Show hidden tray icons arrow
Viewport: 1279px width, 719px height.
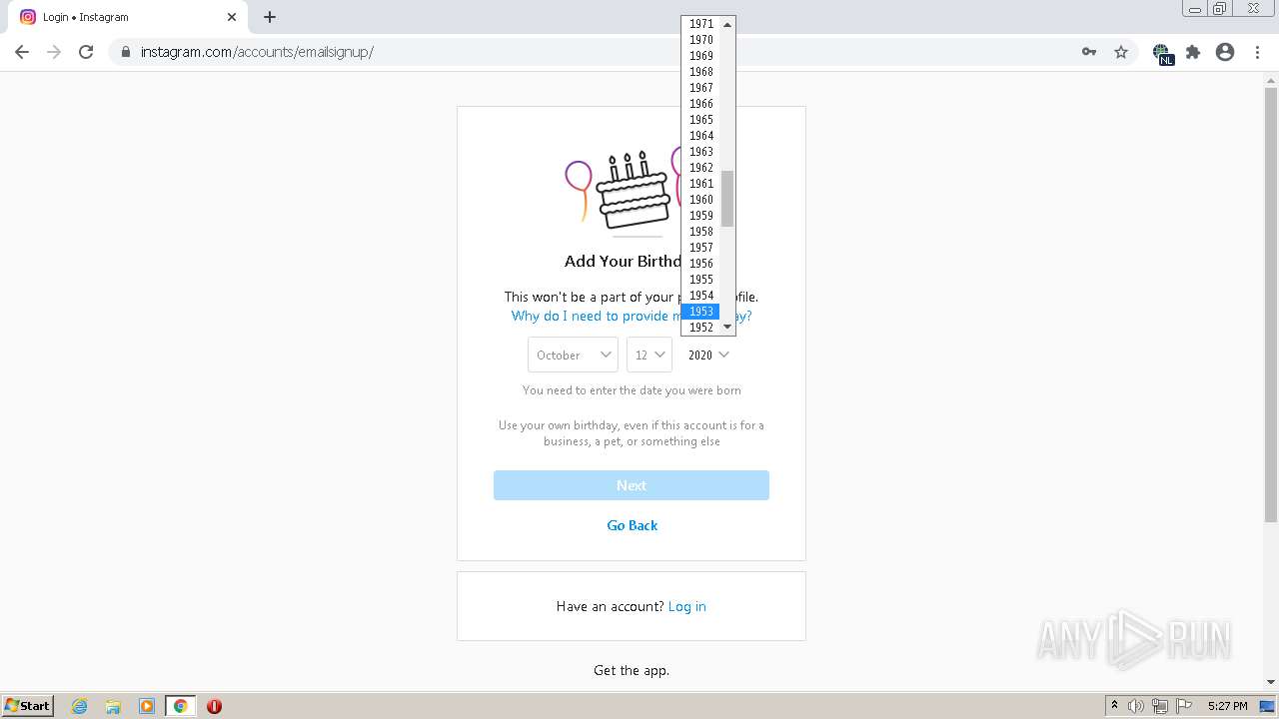tap(1114, 705)
